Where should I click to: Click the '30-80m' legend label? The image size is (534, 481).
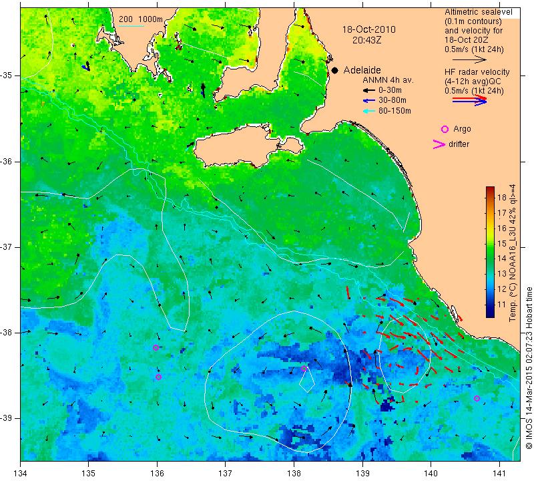(x=392, y=100)
